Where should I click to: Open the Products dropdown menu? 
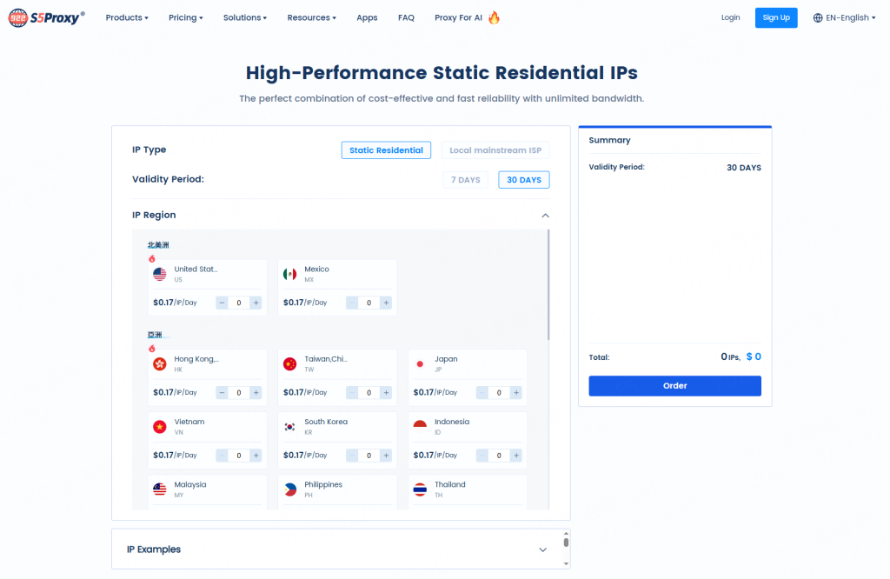click(x=127, y=17)
